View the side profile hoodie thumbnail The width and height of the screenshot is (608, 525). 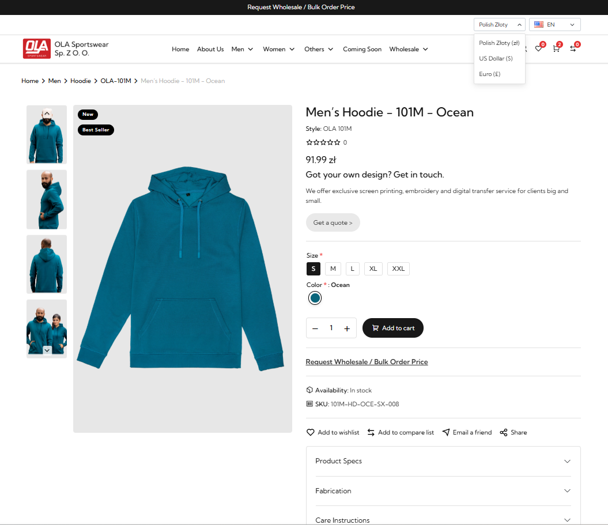pyautogui.click(x=47, y=199)
